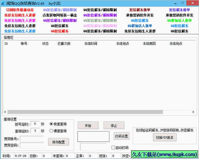The width and height of the screenshot is (199, 159).
Task: Click the 状态 column header
Action: [46, 44]
